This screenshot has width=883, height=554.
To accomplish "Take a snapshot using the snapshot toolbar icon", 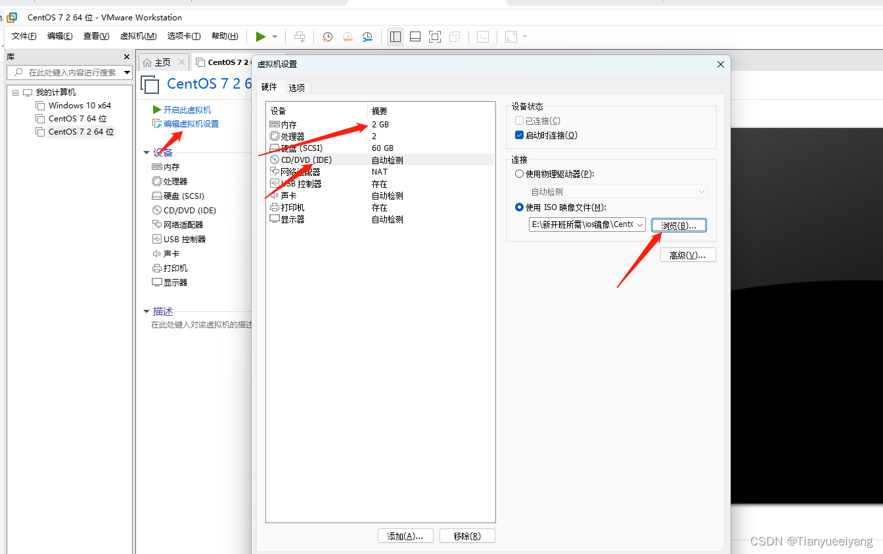I will click(327, 37).
